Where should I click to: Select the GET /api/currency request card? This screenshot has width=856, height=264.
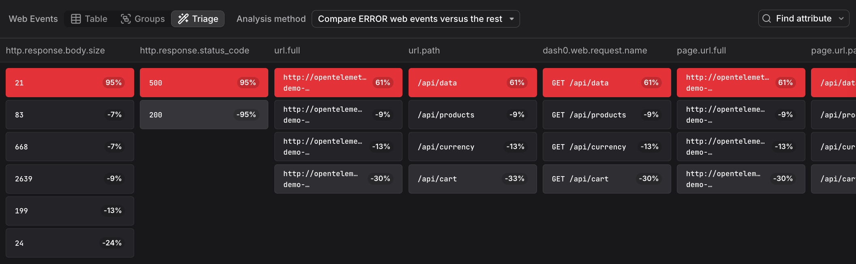coord(607,147)
